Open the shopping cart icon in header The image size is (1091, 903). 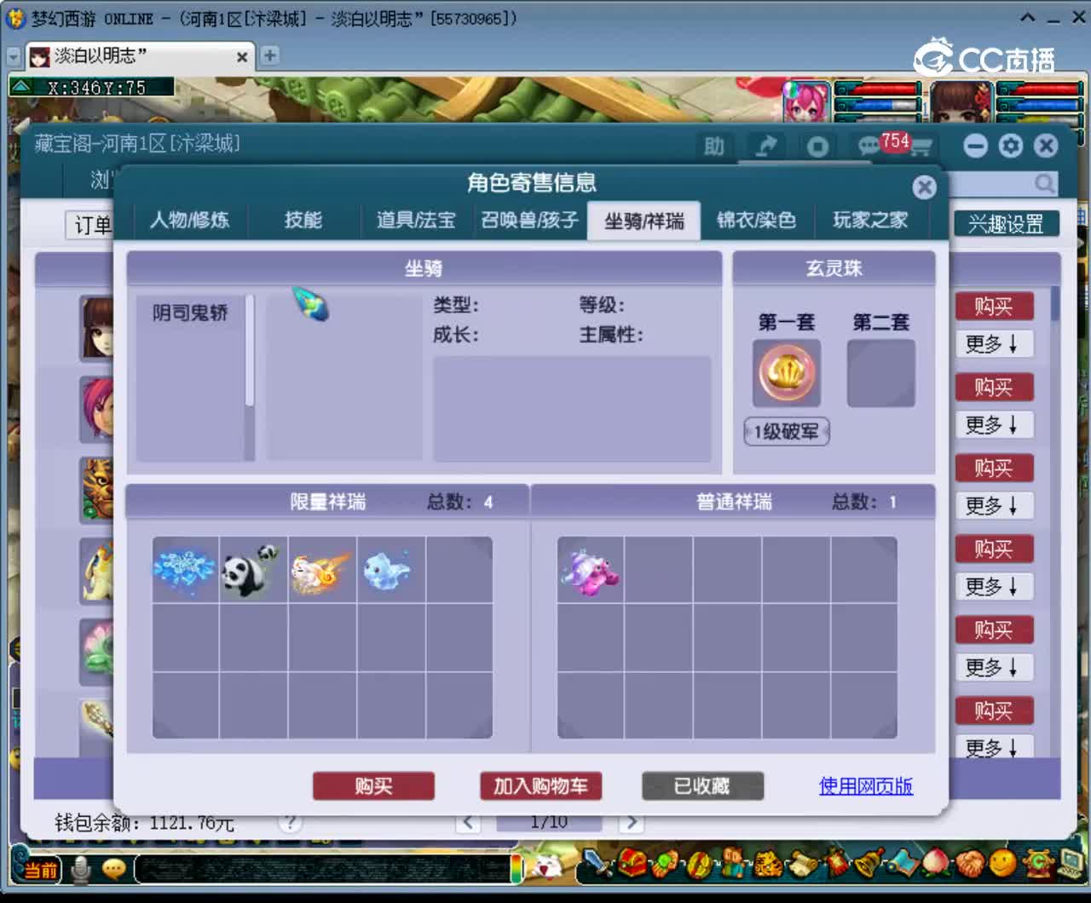point(921,147)
